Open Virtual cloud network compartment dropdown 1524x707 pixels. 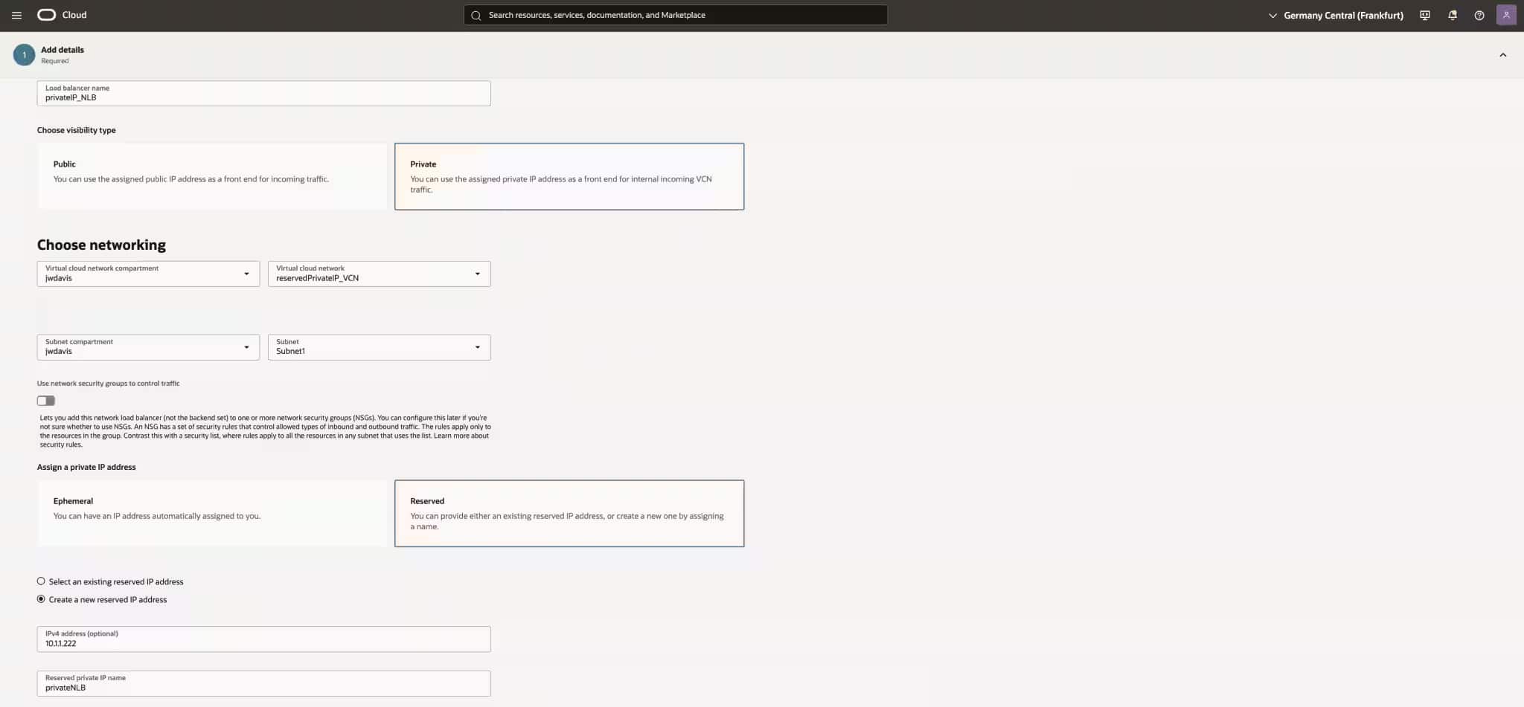click(x=148, y=274)
